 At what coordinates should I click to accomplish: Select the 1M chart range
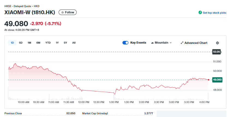coord(29,43)
